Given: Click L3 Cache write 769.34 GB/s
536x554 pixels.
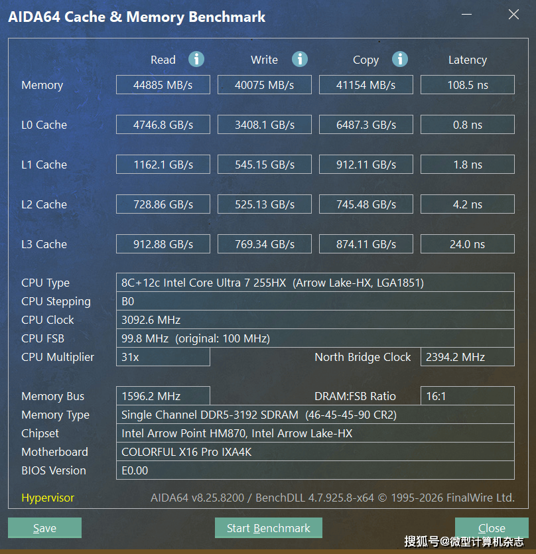Looking at the screenshot, I should [x=264, y=244].
